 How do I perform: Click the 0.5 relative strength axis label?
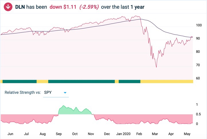click(198, 114)
